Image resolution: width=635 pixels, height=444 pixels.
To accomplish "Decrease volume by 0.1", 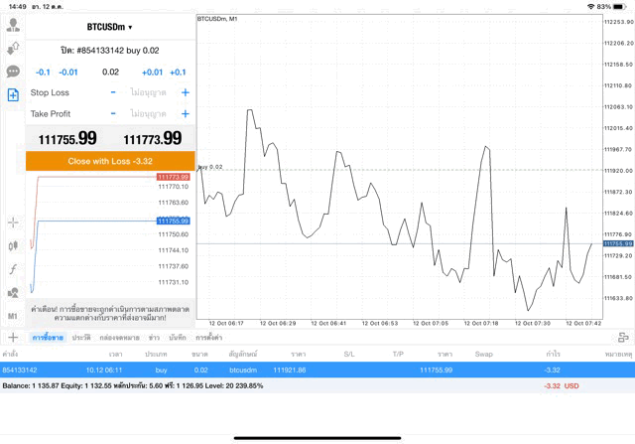I will click(x=43, y=72).
